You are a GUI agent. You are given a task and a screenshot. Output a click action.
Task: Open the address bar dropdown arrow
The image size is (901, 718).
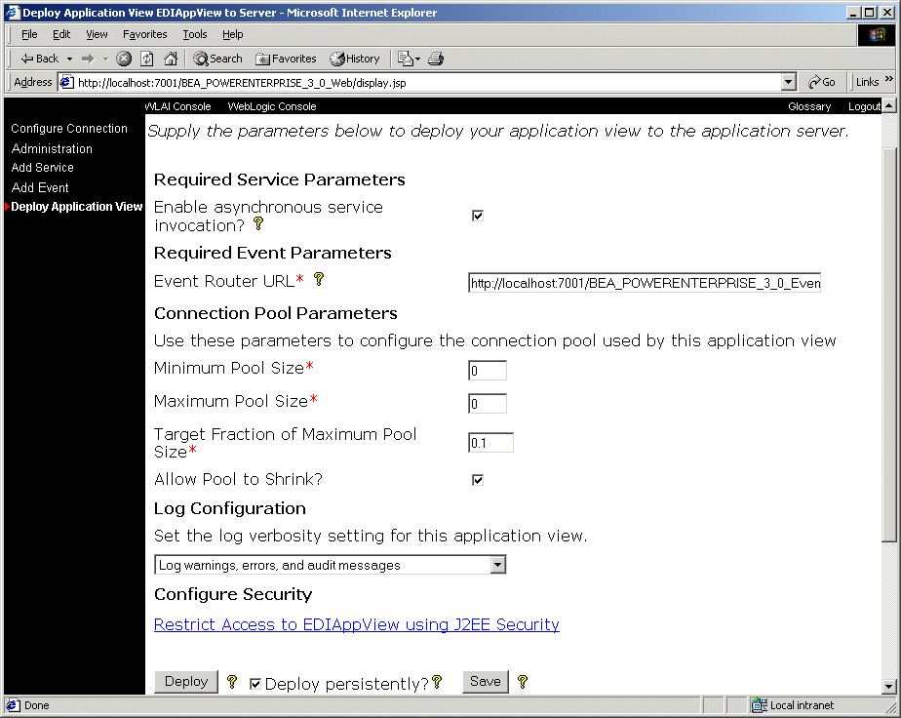click(x=788, y=82)
